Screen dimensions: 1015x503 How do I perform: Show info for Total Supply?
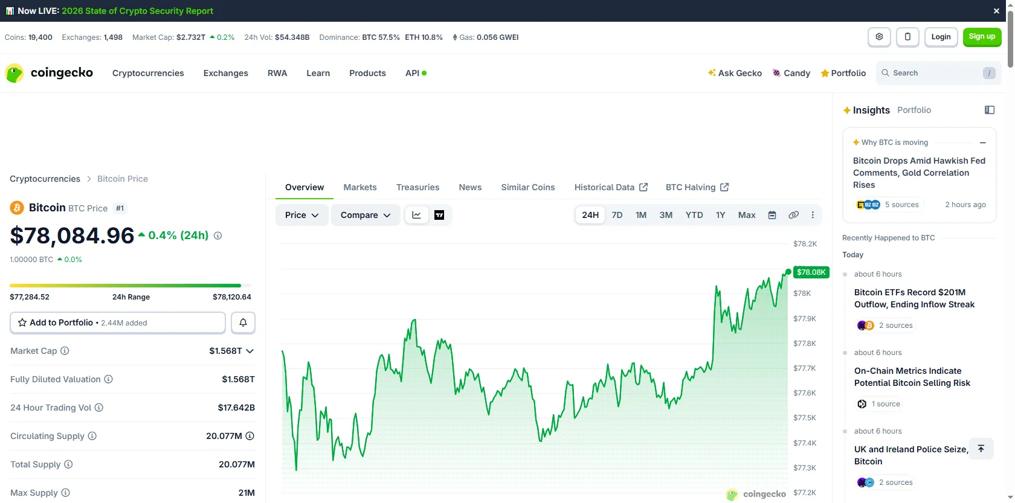[x=68, y=464]
